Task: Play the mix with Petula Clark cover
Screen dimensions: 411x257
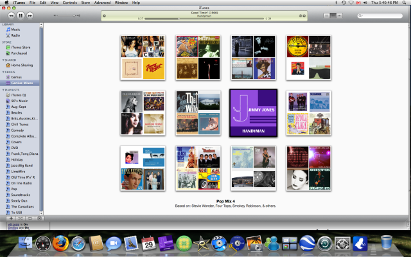Action: click(309, 113)
